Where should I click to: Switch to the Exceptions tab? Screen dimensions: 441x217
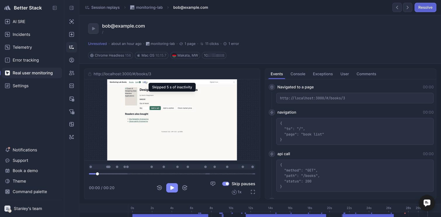[x=323, y=74]
